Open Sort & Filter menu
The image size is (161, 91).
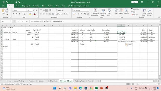[144, 12]
